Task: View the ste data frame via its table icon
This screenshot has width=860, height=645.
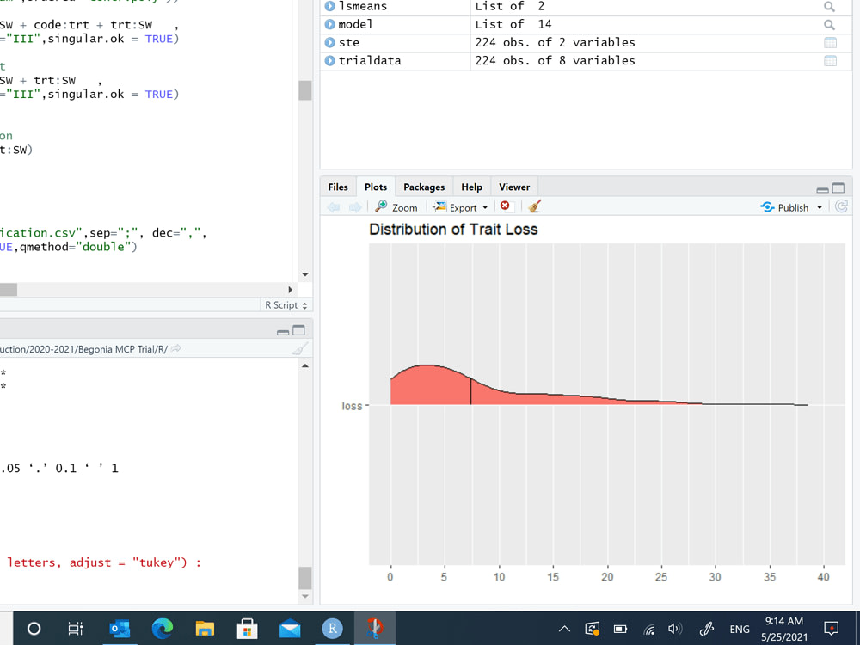Action: click(x=829, y=42)
